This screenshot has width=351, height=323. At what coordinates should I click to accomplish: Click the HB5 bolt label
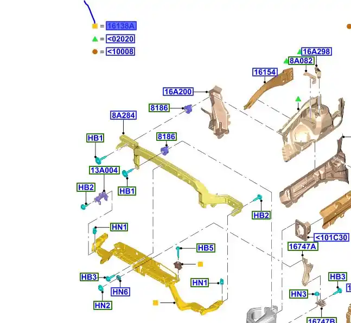coord(206,248)
